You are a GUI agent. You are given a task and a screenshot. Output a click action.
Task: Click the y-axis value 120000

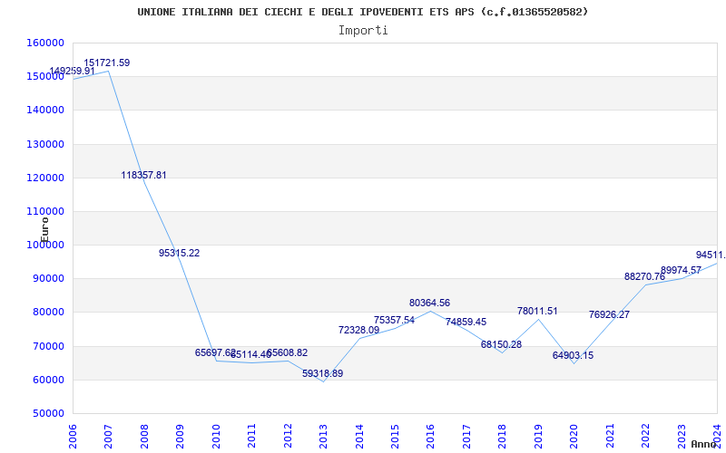pyautogui.click(x=47, y=178)
